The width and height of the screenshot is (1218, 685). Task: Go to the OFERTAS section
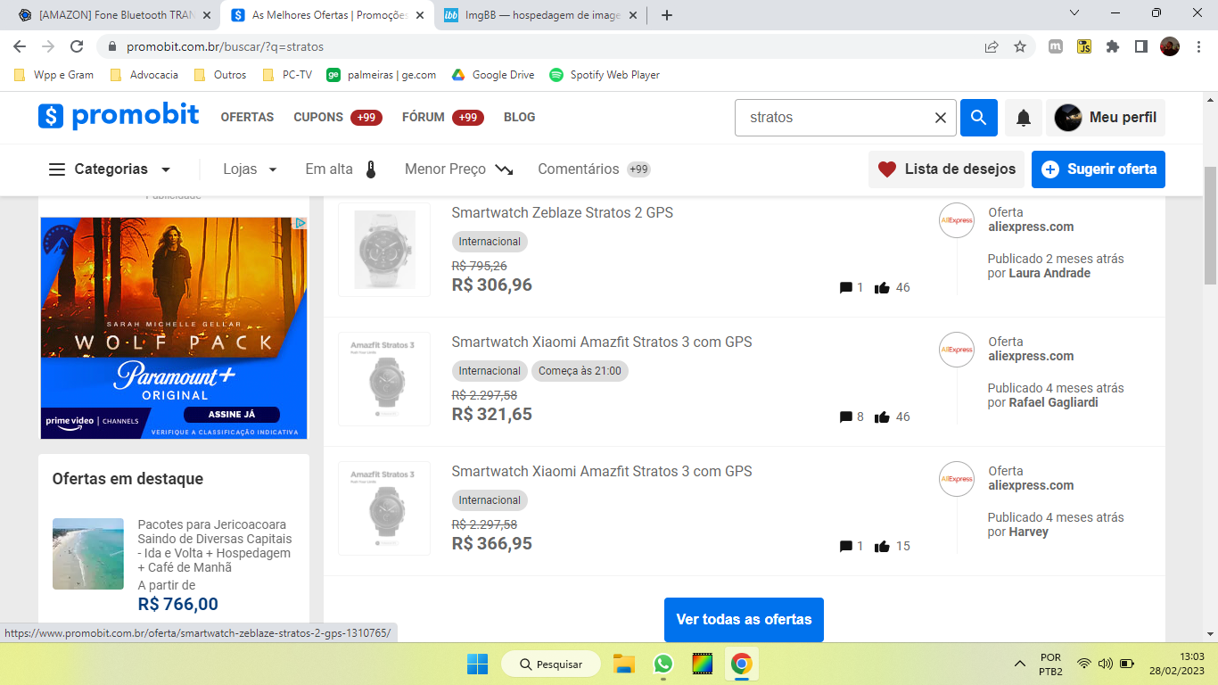(x=247, y=118)
